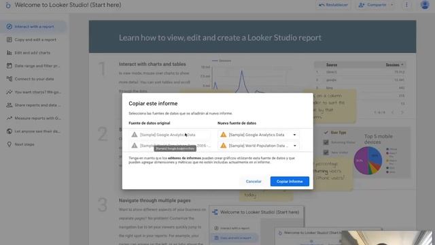Click orange warning icon in new World Population Data dropdown
This screenshot has width=435, height=245.
pyautogui.click(x=224, y=146)
